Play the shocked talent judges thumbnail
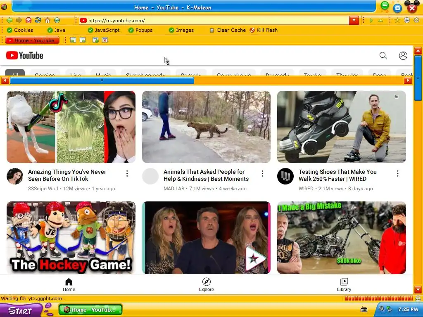 click(206, 237)
